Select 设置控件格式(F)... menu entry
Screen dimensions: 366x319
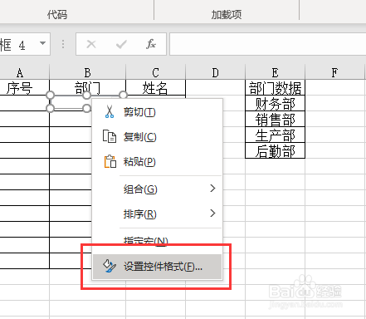(x=157, y=267)
